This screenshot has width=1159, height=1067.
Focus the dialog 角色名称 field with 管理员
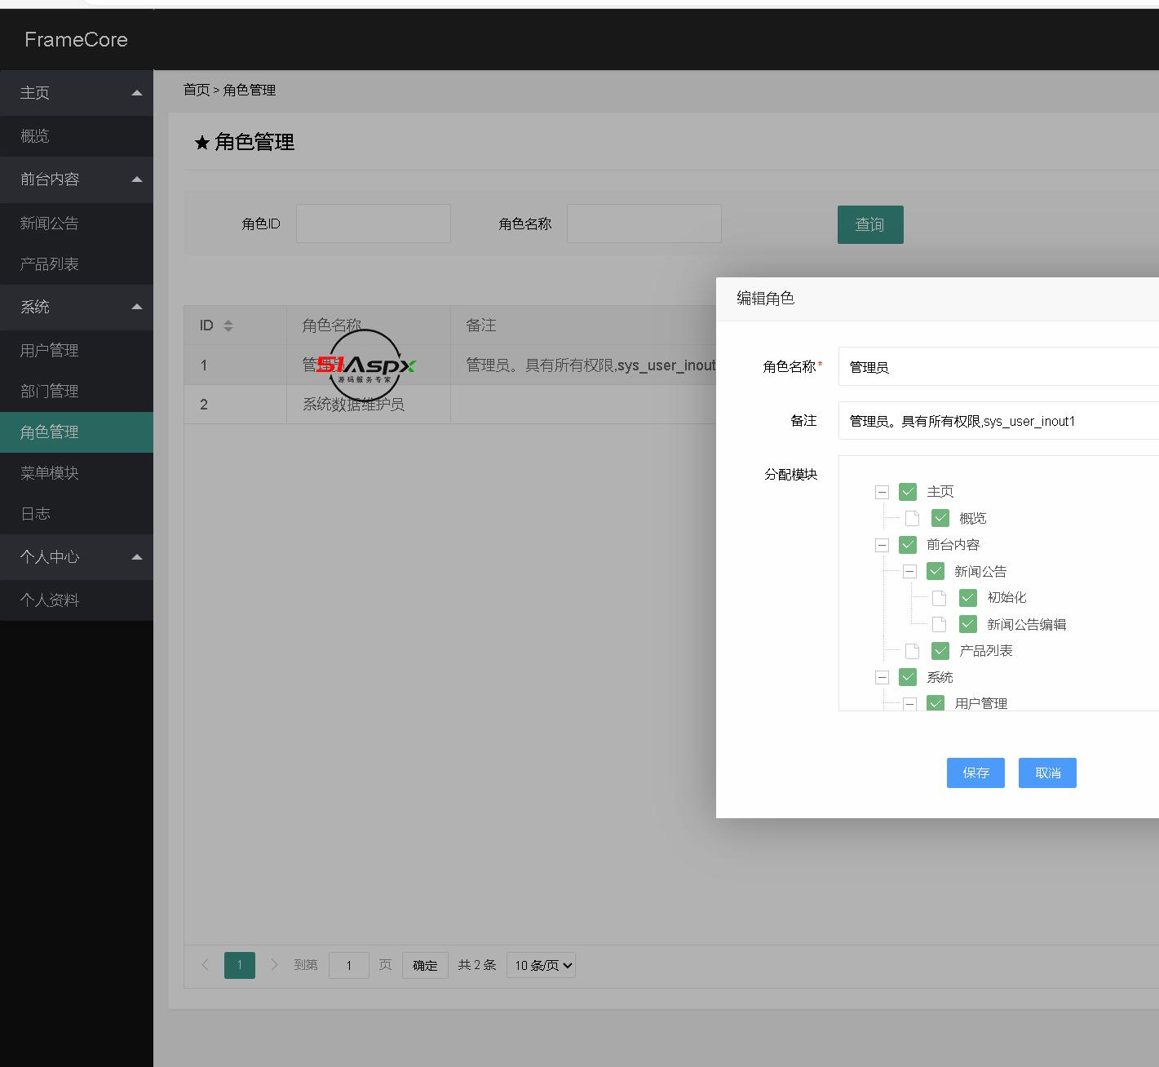[998, 366]
